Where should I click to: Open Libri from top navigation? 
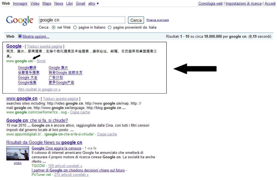[70, 4]
